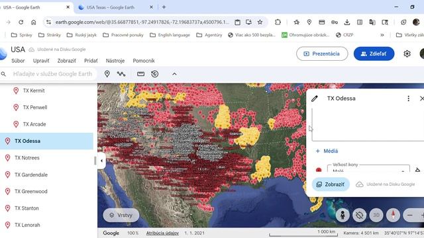Select TX Odessa placemark in list
424x238 pixels.
pyautogui.click(x=46, y=141)
